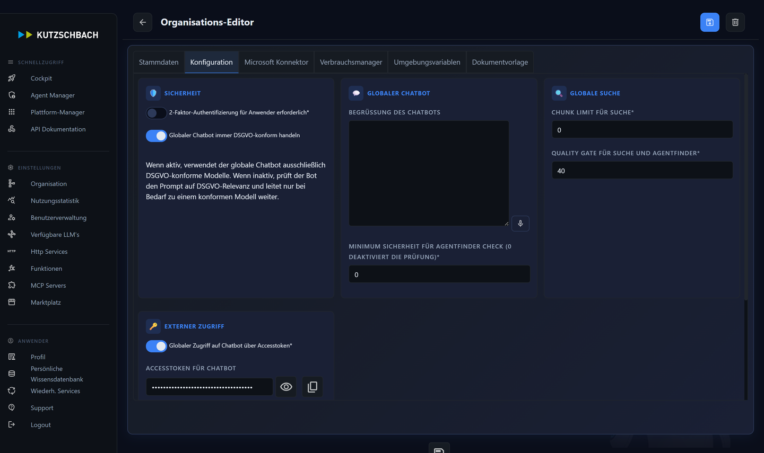Click the Support question mark icon
764x453 pixels.
(12, 407)
